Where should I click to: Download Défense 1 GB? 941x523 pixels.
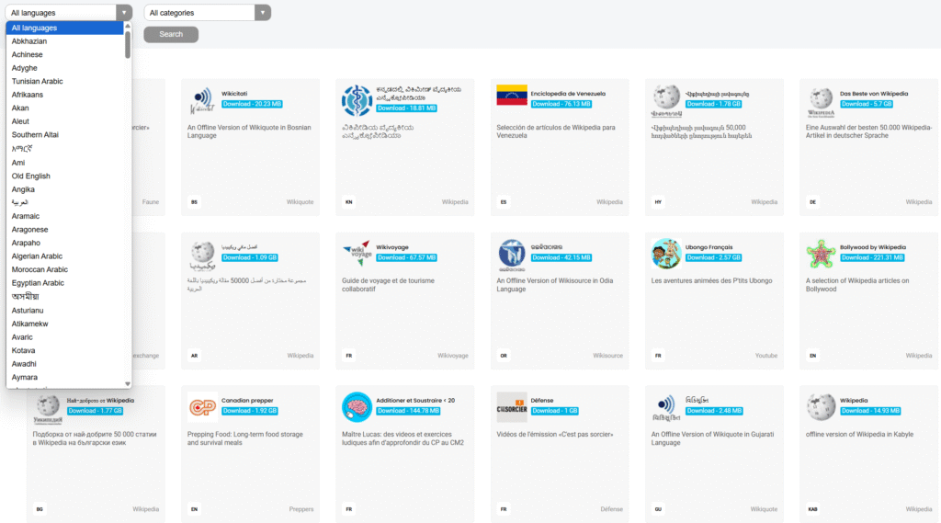point(555,411)
